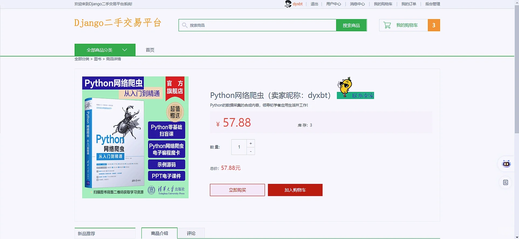This screenshot has width=519, height=239.
Task: Open 我的购物车 link in top bar
Action: click(x=383, y=4)
